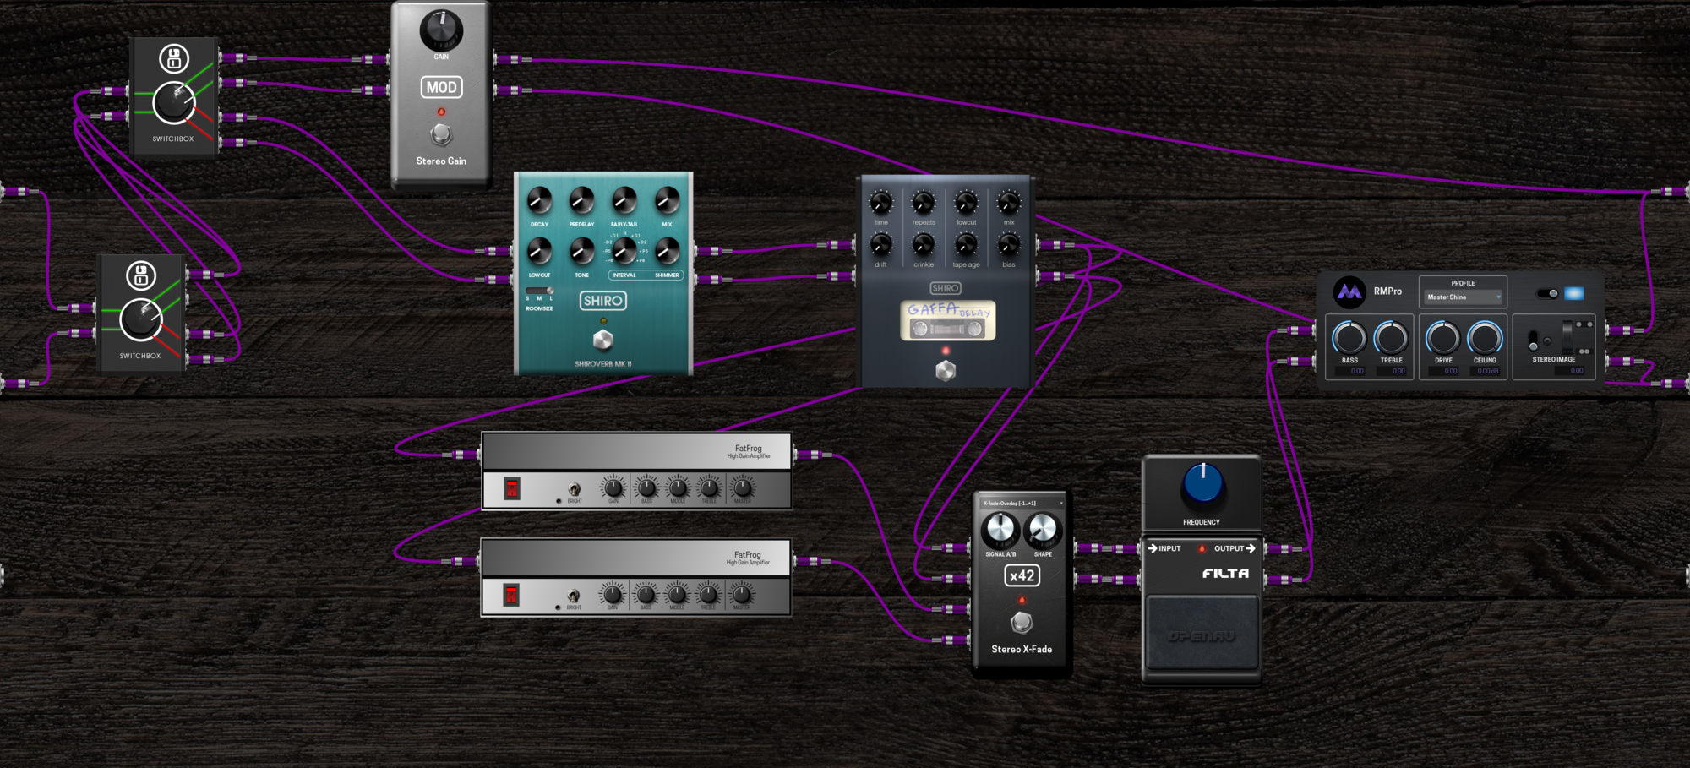Toggle the Stereo X-Fade footswitch

1022,623
